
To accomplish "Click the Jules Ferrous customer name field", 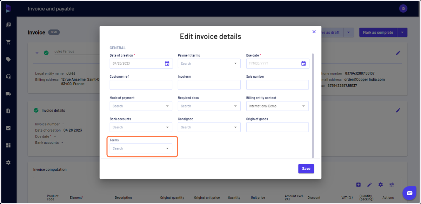I will coord(77,51).
